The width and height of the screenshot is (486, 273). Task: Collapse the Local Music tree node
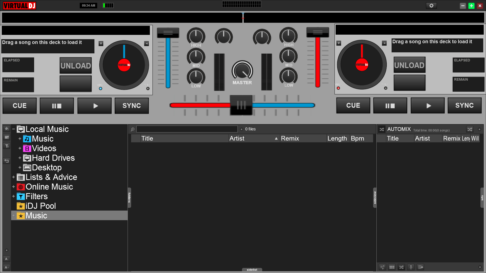tap(13, 129)
